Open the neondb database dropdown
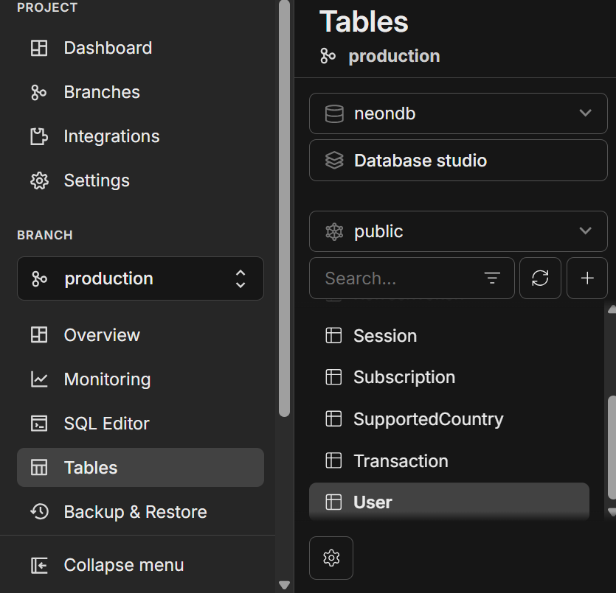 click(458, 113)
